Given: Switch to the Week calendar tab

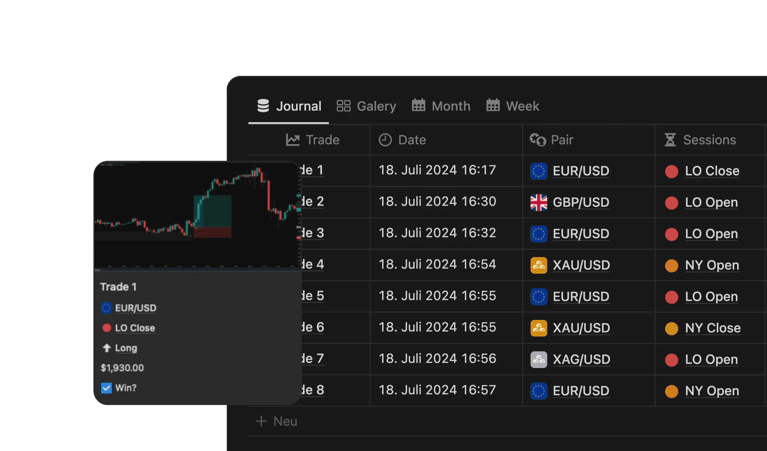Looking at the screenshot, I should 513,106.
